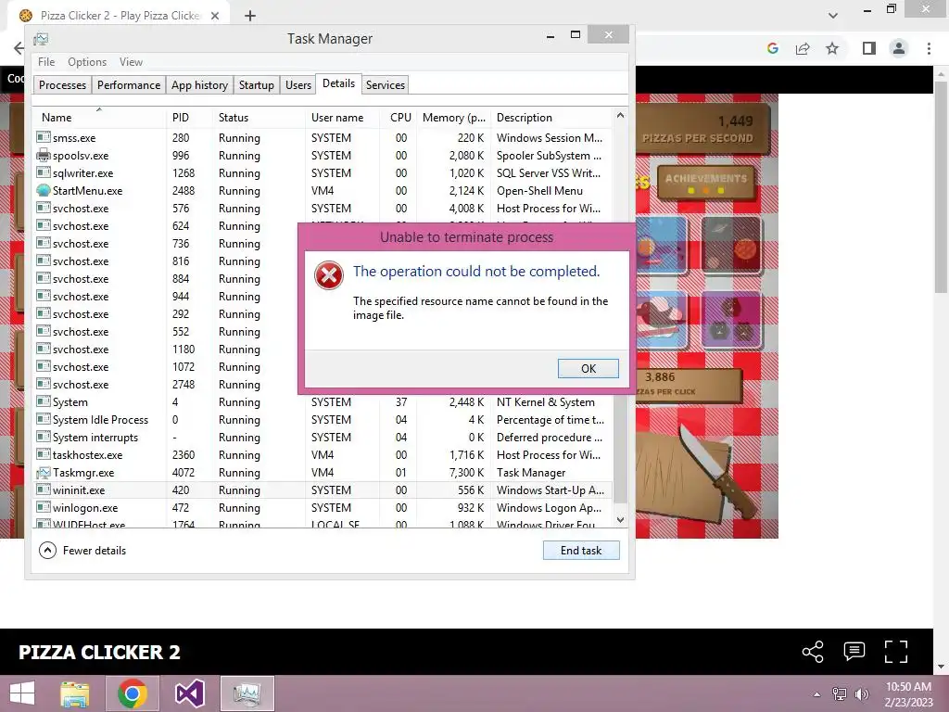Click the scroll down arrow in process list
The height and width of the screenshot is (712, 949).
[620, 519]
